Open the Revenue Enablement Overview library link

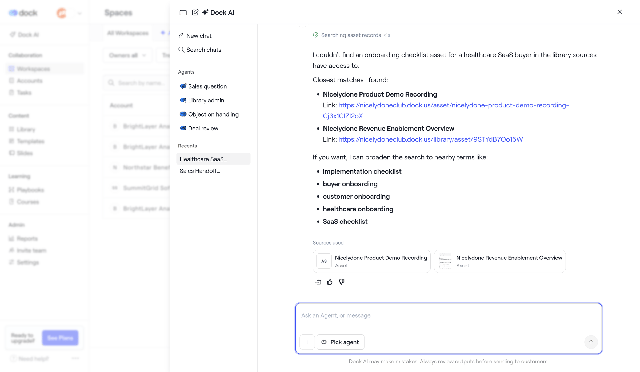pyautogui.click(x=430, y=139)
